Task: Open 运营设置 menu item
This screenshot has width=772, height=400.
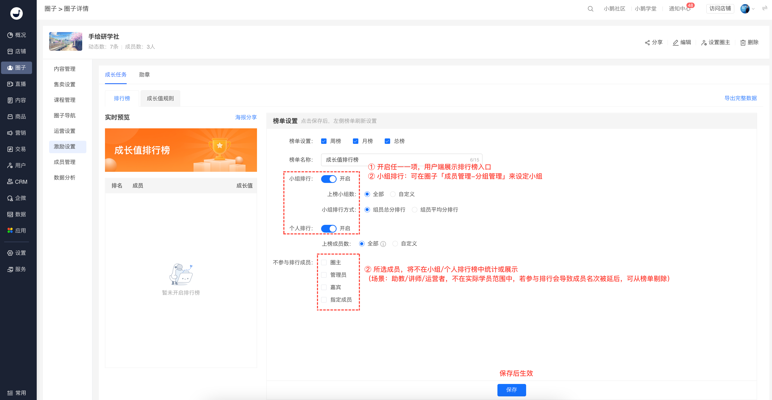Action: coord(65,131)
